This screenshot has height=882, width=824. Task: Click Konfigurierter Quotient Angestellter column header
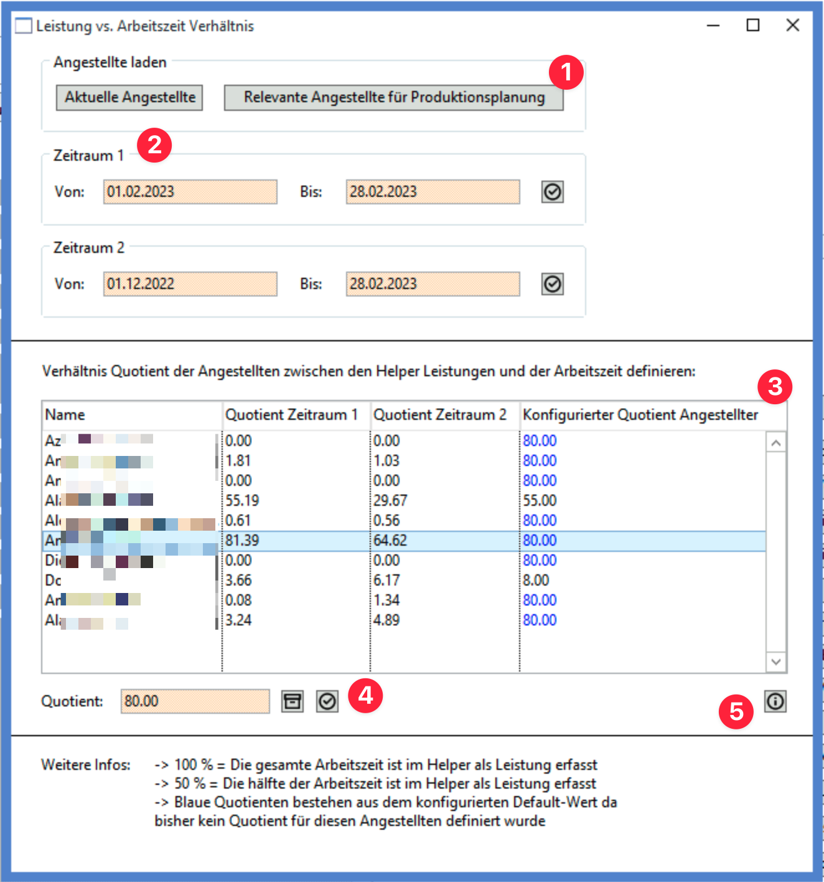coord(641,415)
